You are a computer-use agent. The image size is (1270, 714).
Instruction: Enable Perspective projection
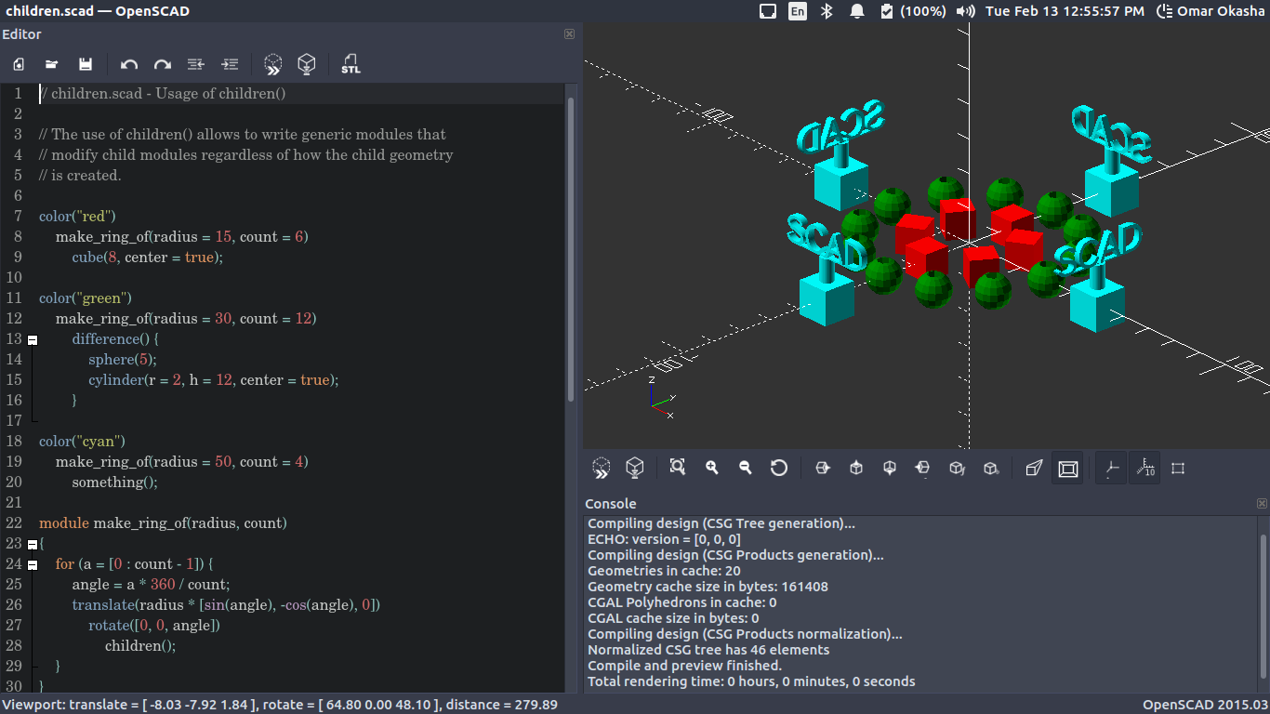coord(1034,468)
